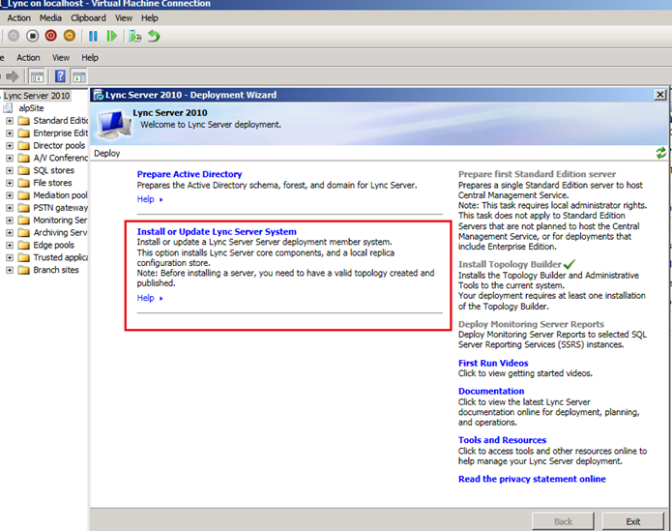This screenshot has width=672, height=531.
Task: Click the green Start/Reset play icon
Action: point(111,36)
